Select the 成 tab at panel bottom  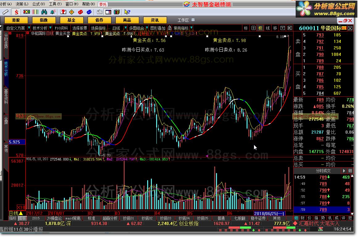point(337,218)
